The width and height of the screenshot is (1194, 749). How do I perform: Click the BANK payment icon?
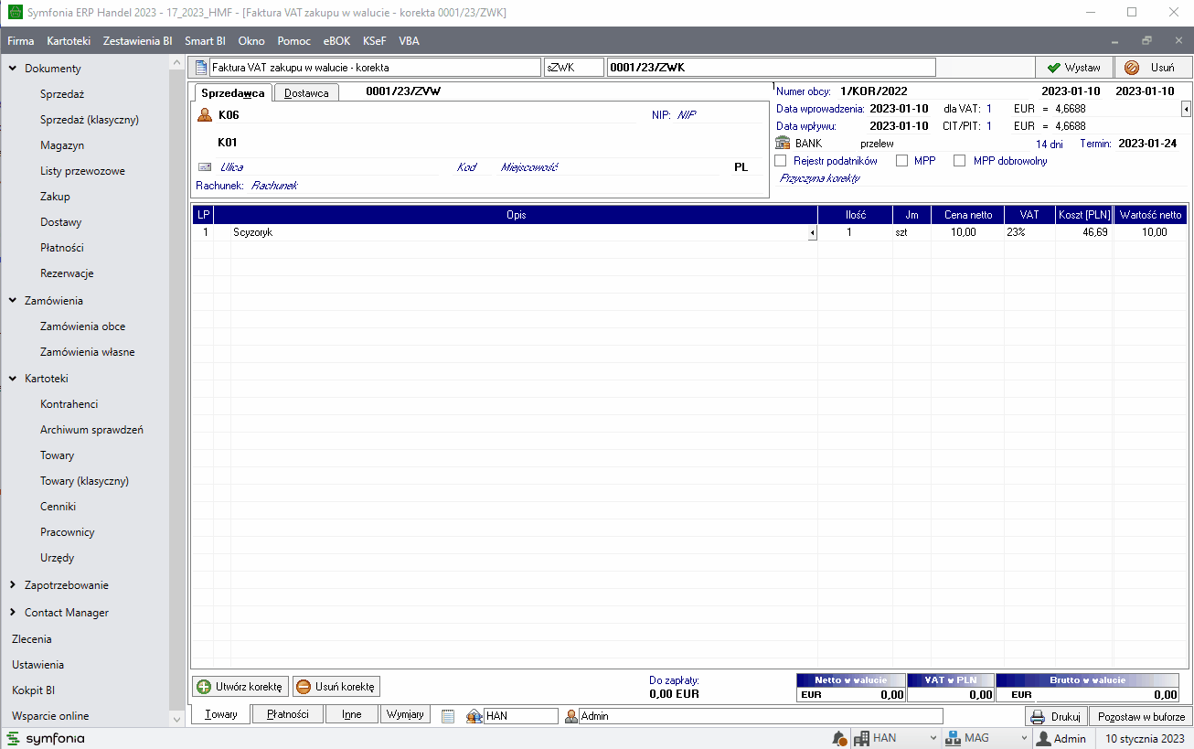coord(783,144)
